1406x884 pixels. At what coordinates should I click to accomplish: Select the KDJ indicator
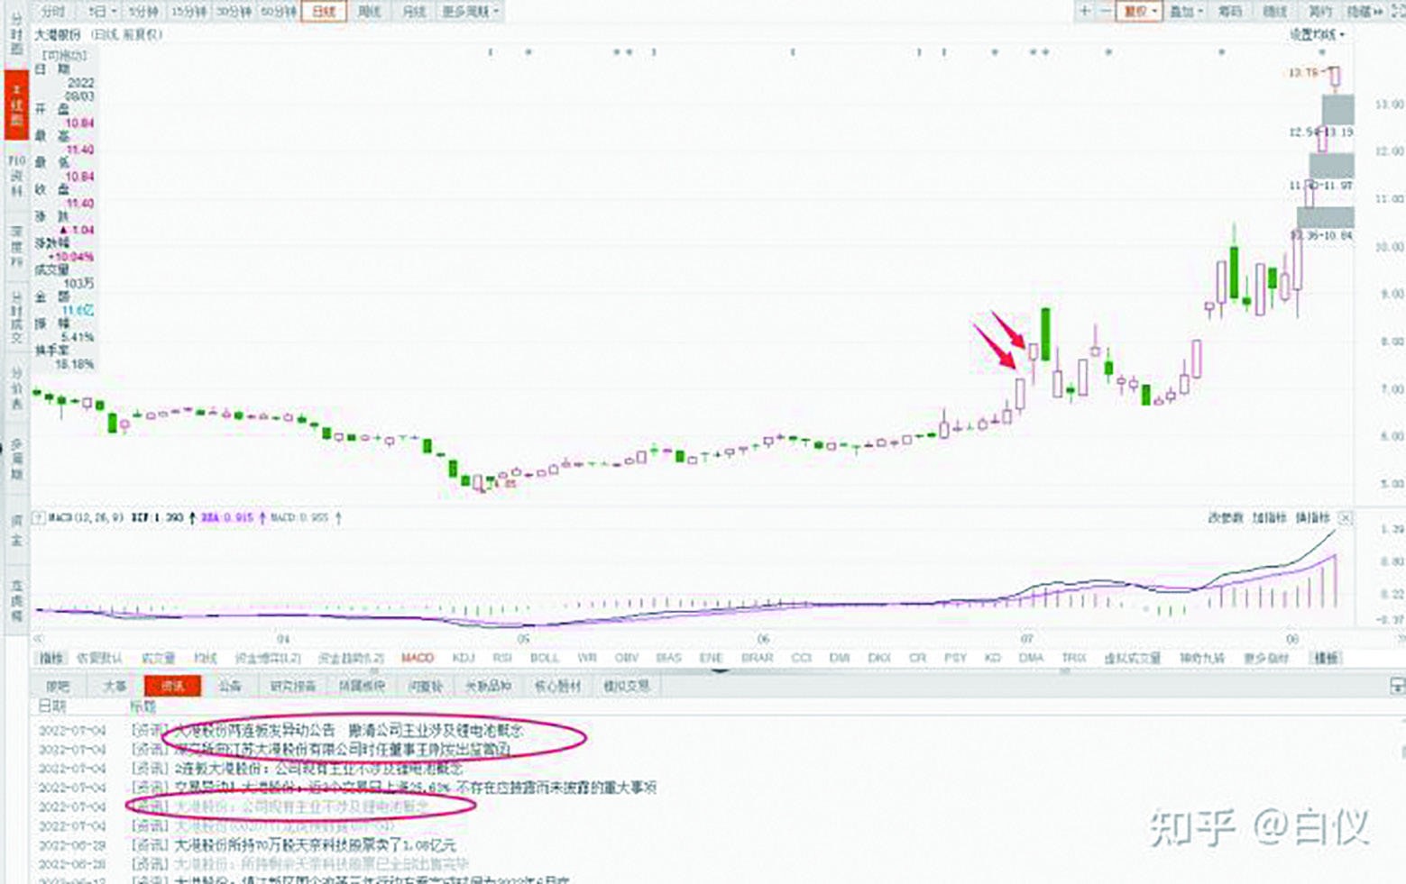pos(464,659)
